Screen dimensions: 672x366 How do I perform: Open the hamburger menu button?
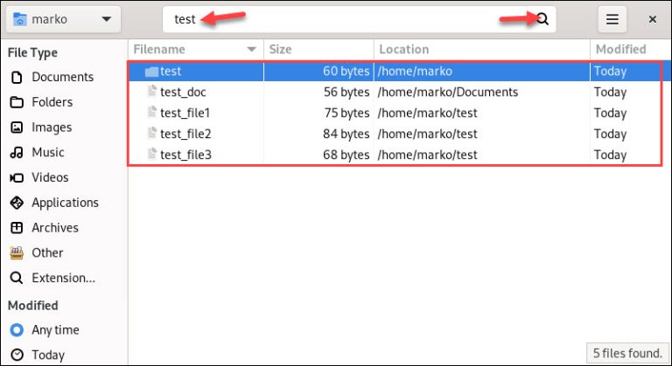click(612, 19)
